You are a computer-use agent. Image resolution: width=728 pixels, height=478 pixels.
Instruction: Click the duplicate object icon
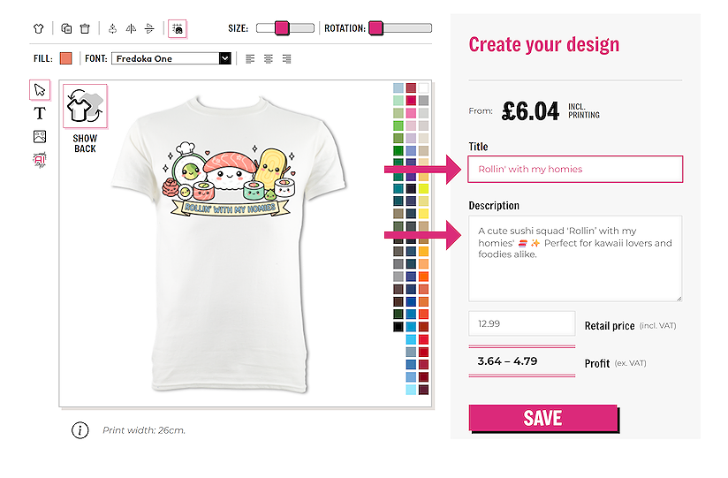click(67, 28)
